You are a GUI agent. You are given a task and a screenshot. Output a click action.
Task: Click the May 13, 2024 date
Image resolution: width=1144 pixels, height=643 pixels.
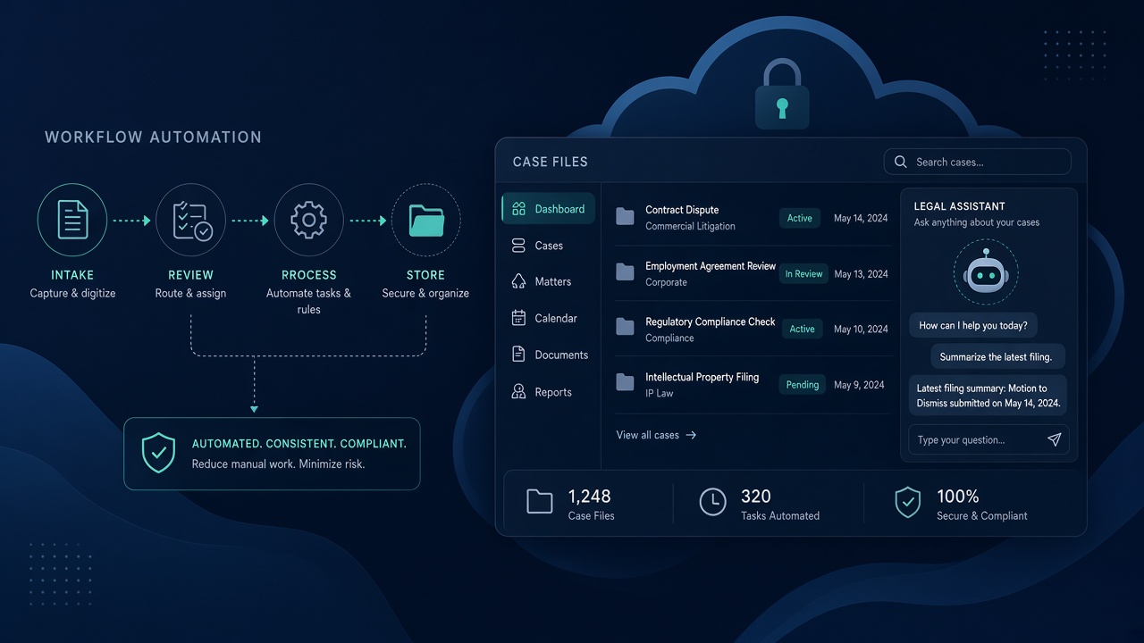[862, 274]
